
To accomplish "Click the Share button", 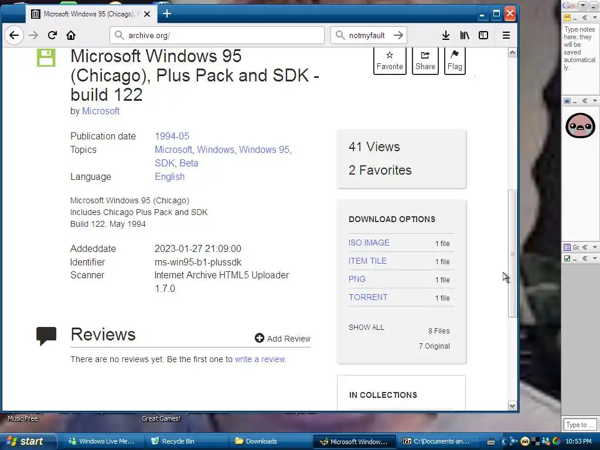I will 425,60.
